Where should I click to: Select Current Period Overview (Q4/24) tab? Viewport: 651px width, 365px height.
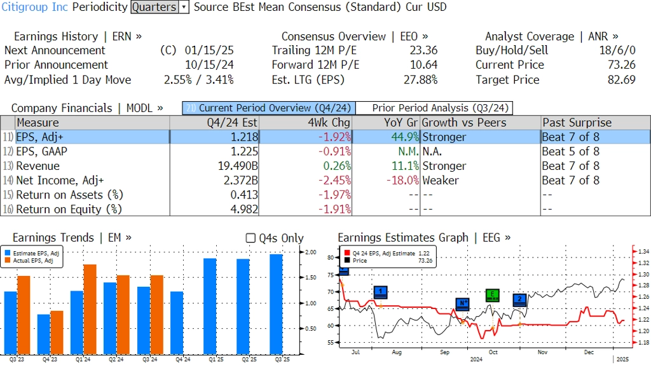268,108
